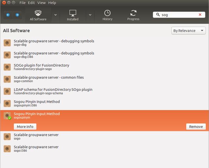Click the 'All Software' heading

pos(16,30)
